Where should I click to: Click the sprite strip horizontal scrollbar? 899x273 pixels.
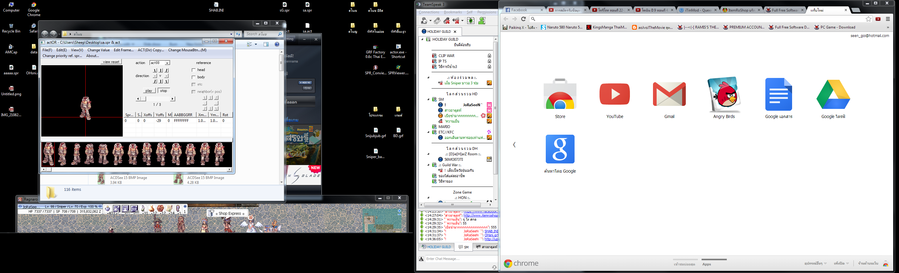point(136,170)
